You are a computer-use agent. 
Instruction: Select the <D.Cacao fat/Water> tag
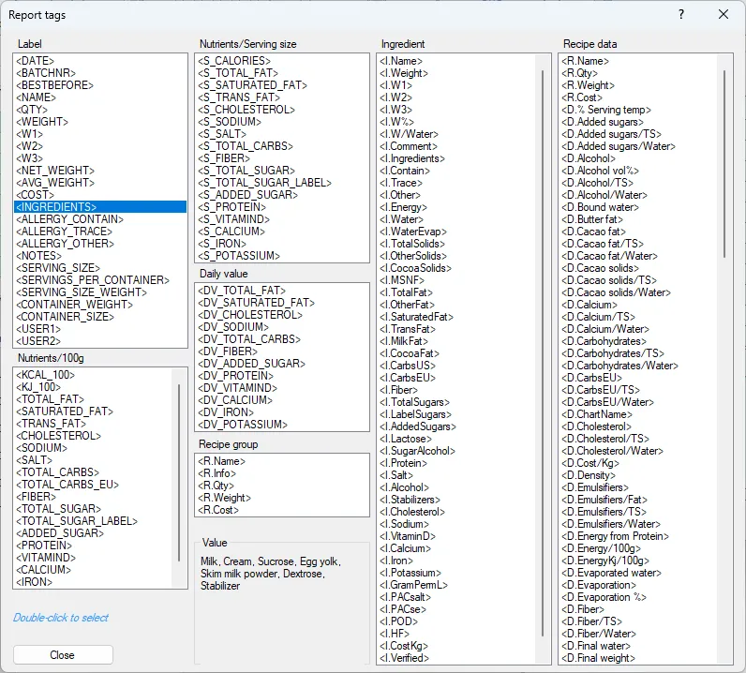point(609,256)
